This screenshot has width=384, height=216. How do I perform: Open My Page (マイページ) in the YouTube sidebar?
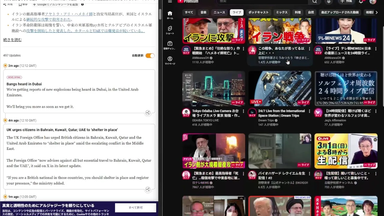point(170,61)
